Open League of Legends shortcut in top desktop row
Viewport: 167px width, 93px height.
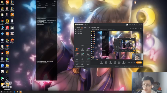(x=12, y=2)
